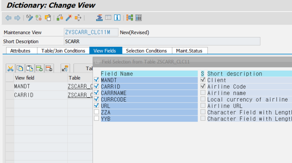The image size is (292, 163).
Task: Click the Airline name description text
Action: tap(226, 93)
